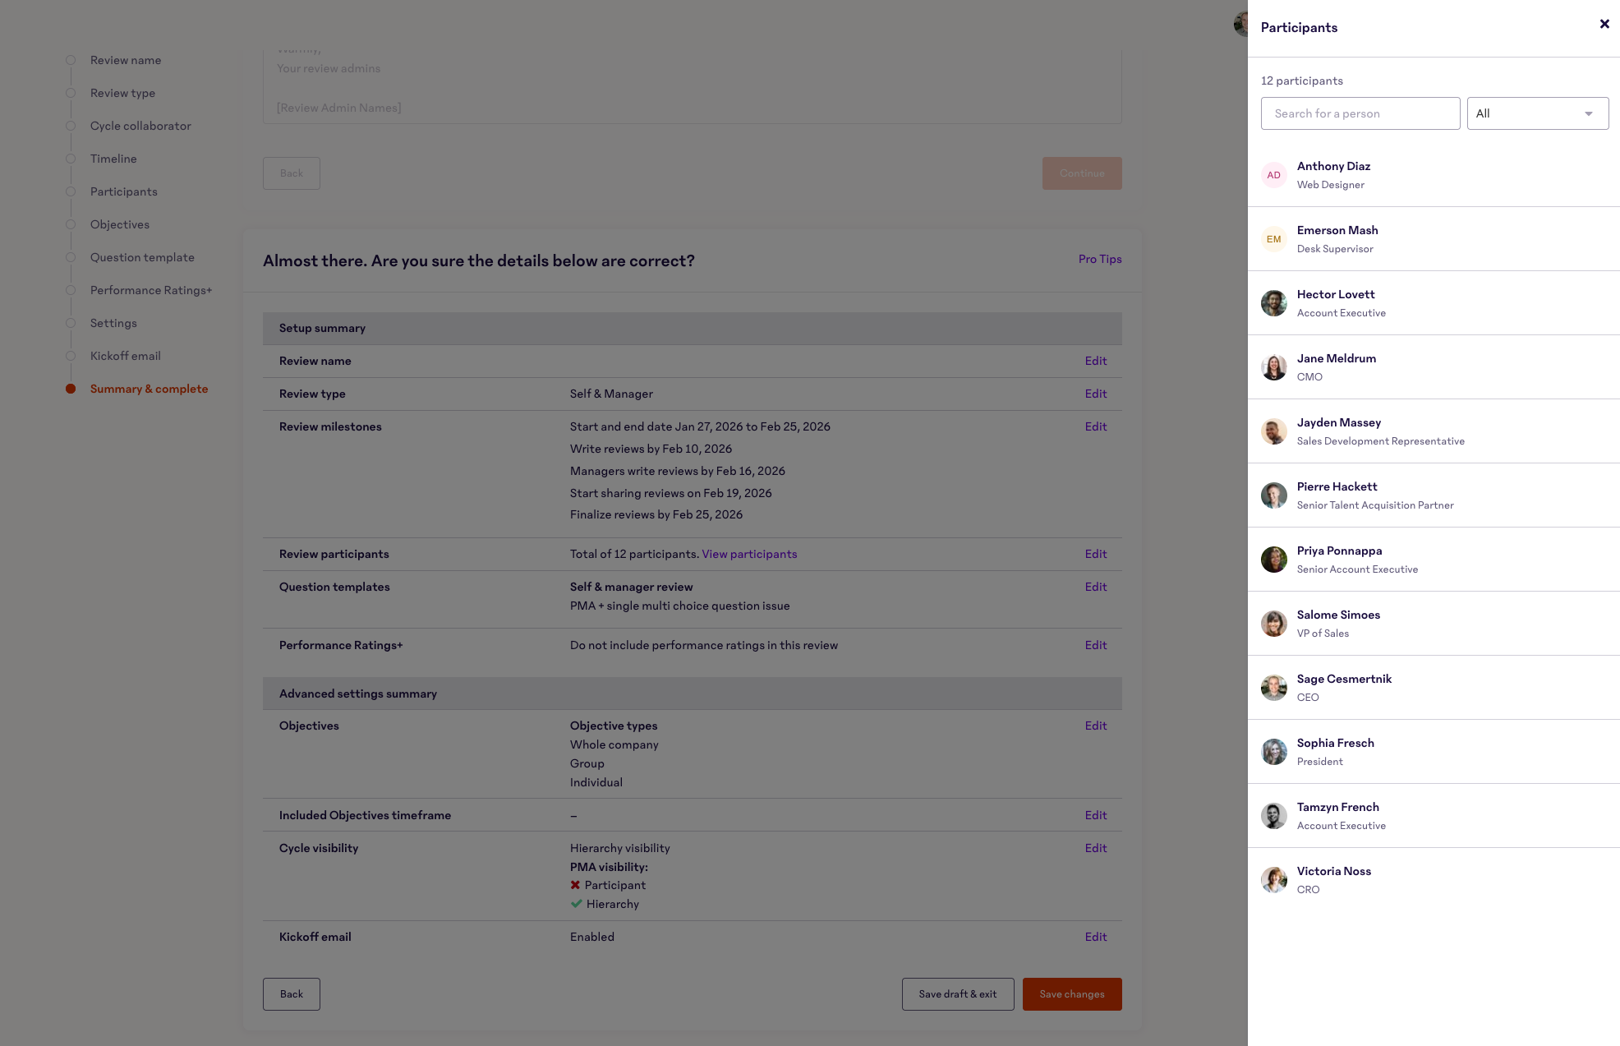Viewport: 1620px width, 1046px height.
Task: Close the Participants panel
Action: point(1604,25)
